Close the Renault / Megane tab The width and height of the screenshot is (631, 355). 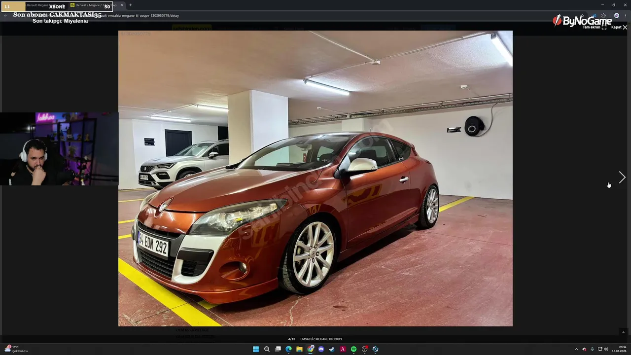tap(121, 5)
